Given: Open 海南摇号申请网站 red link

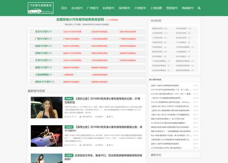Looking at the screenshot, I should click(x=71, y=67).
